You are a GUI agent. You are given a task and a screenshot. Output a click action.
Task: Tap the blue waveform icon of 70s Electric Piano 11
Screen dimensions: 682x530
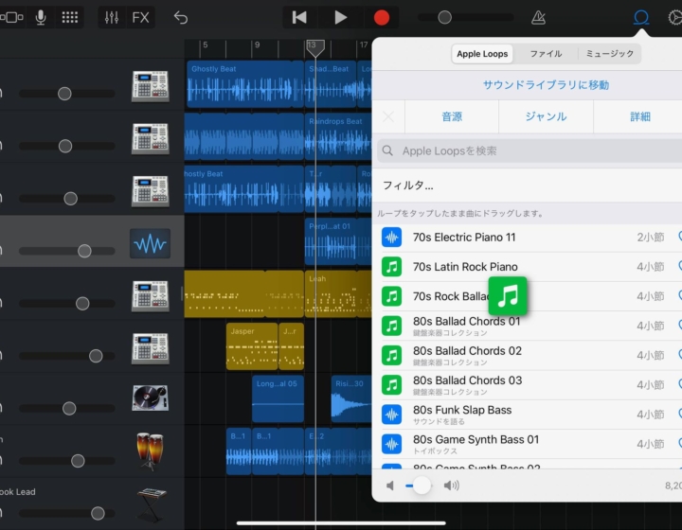click(x=391, y=238)
